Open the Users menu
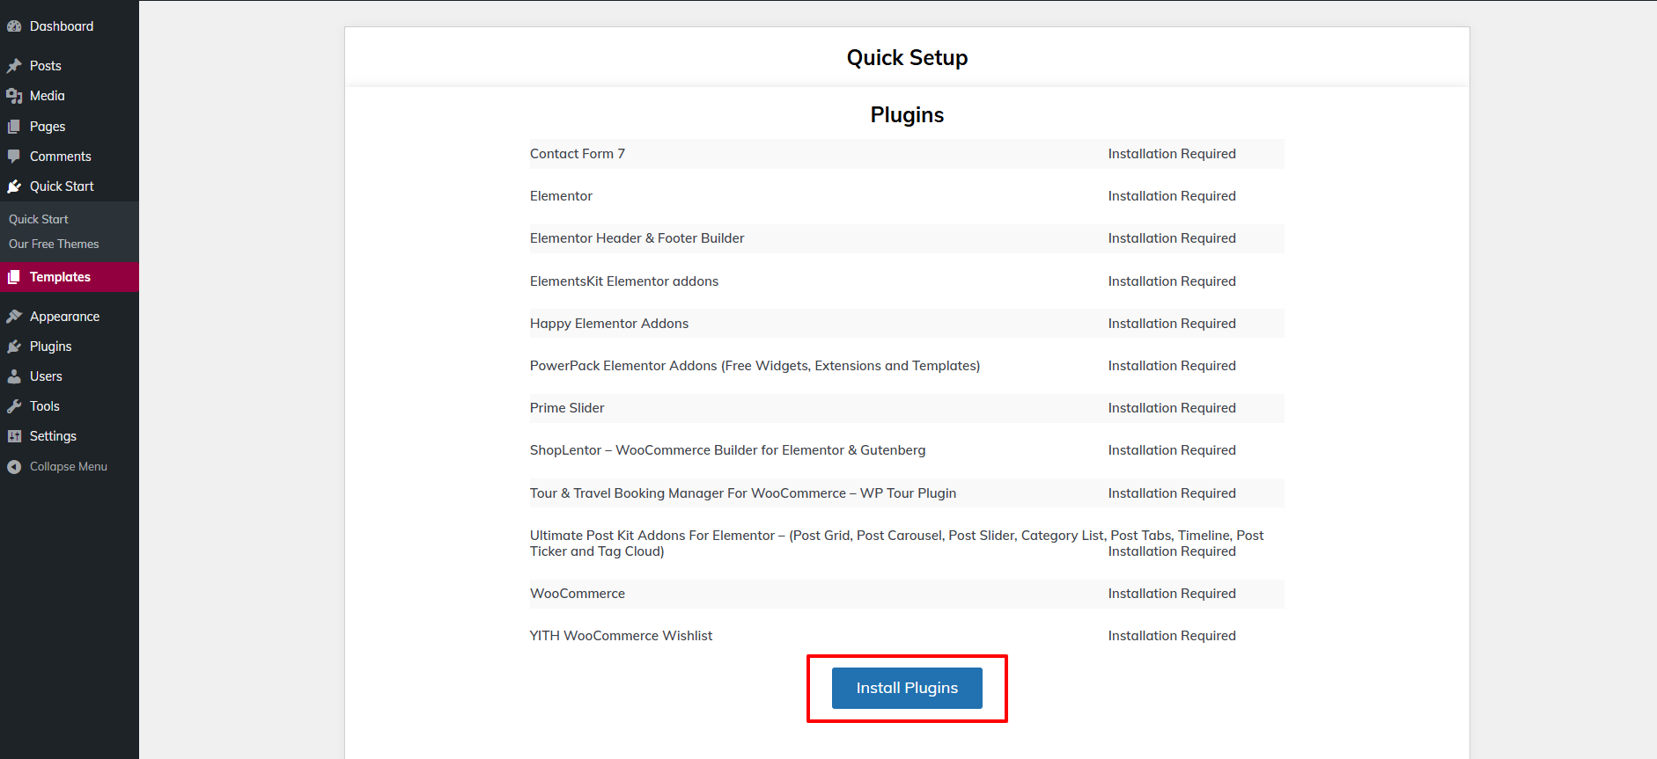 [x=70, y=376]
